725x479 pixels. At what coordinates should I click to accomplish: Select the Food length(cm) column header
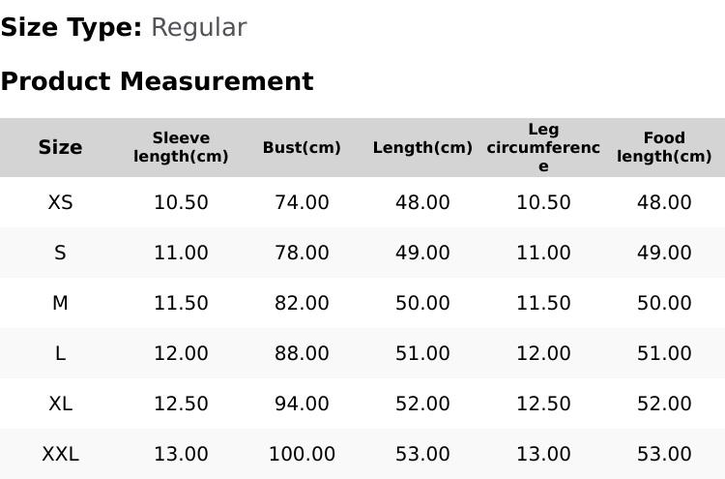pos(664,147)
